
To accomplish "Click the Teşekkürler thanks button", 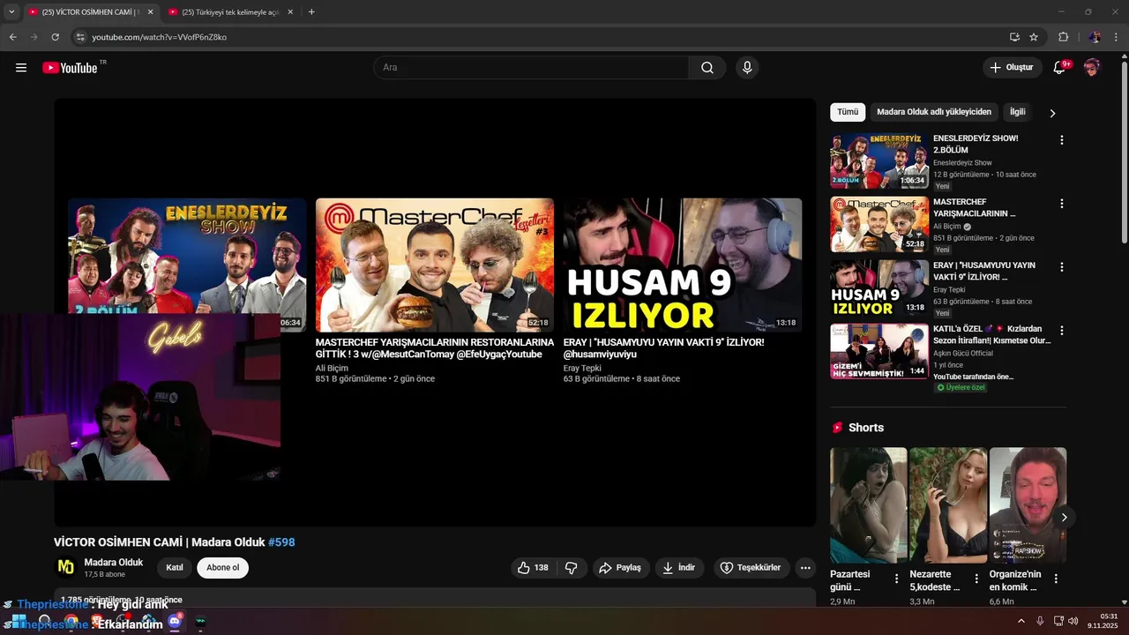I will (x=751, y=568).
